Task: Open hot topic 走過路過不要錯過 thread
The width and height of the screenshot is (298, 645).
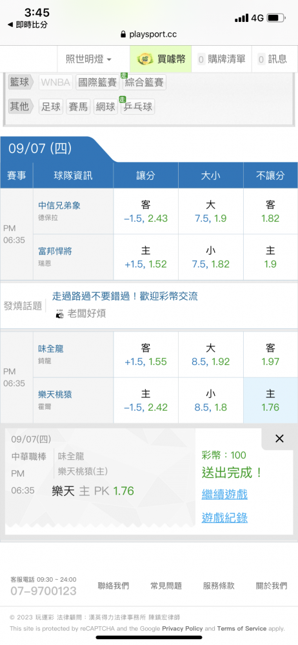Action: (124, 296)
